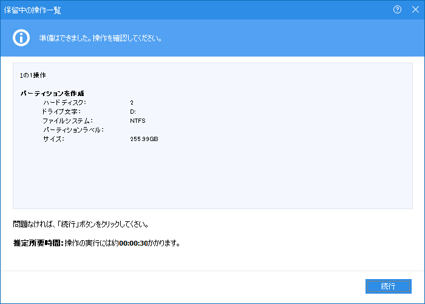The image size is (425, 304).
Task: Open the help question mark icon
Action: click(397, 10)
